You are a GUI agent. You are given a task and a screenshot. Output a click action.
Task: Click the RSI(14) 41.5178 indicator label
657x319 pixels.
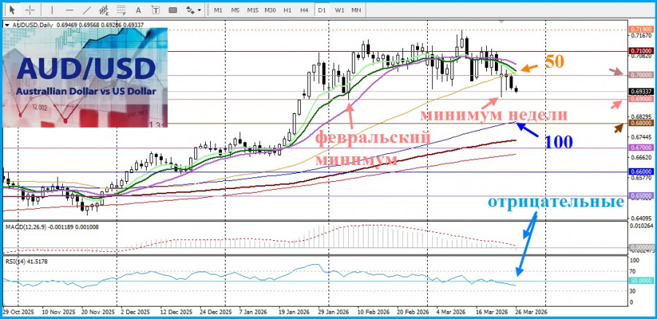(x=26, y=261)
